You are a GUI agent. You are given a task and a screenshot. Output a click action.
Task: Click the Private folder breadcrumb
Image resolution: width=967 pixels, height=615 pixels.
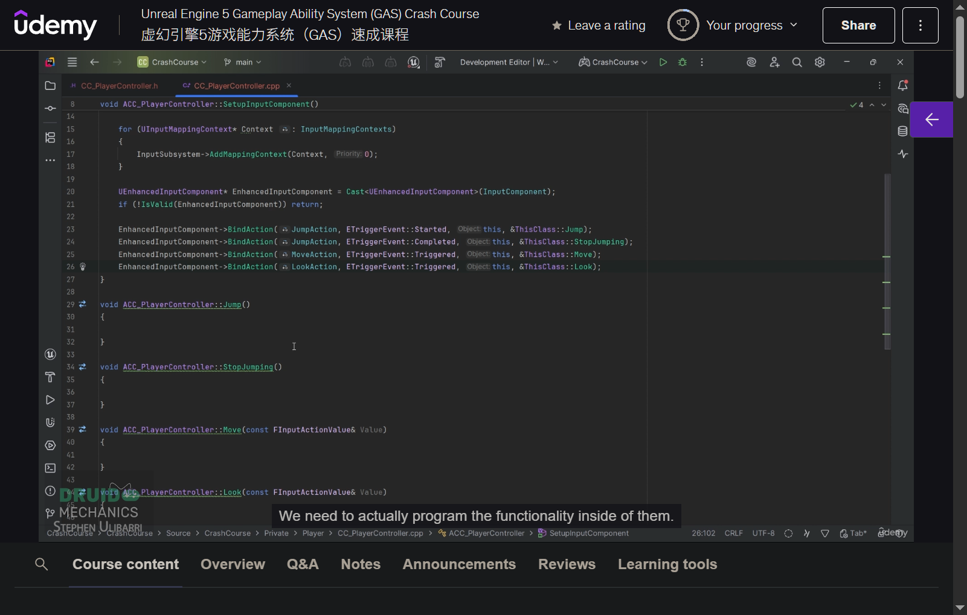pos(276,534)
